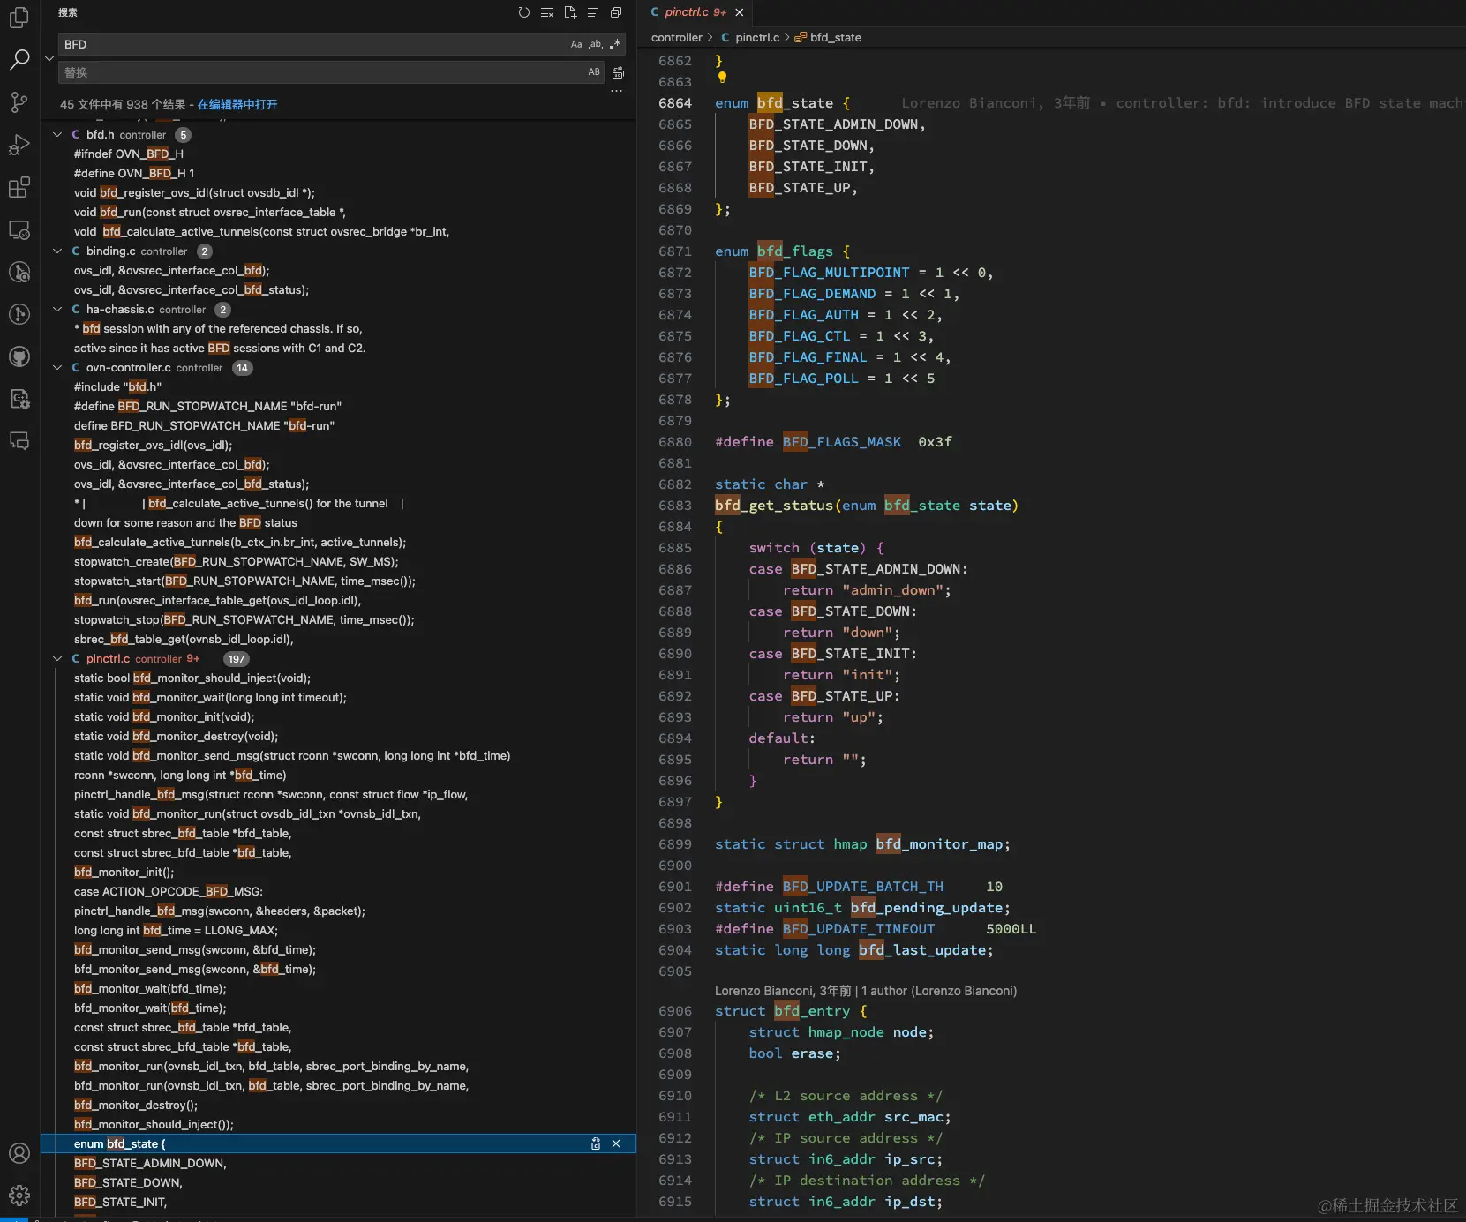1466x1222 pixels.
Task: Click the lightbulb code action icon
Action: (x=722, y=78)
